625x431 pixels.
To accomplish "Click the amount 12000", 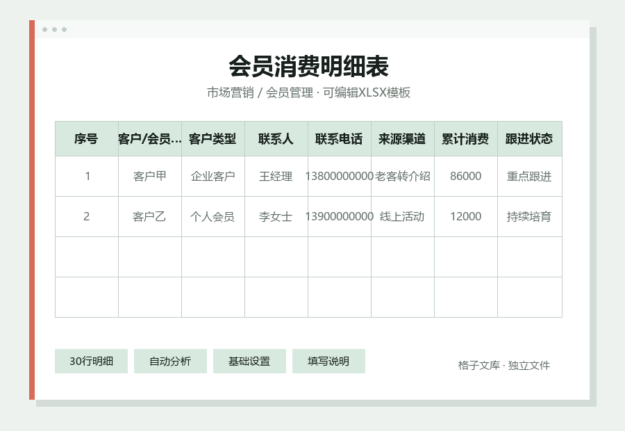I will (465, 216).
